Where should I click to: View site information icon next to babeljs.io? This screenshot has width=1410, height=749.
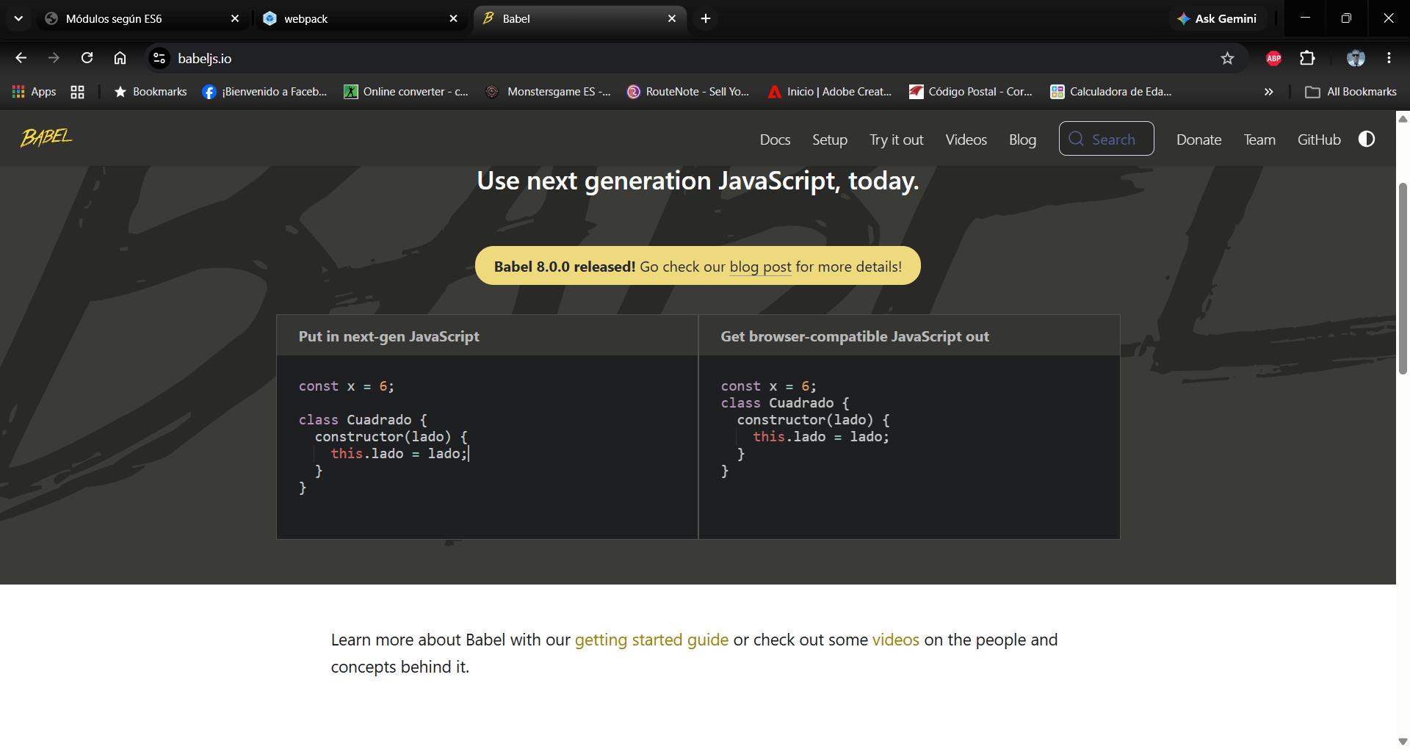click(159, 58)
